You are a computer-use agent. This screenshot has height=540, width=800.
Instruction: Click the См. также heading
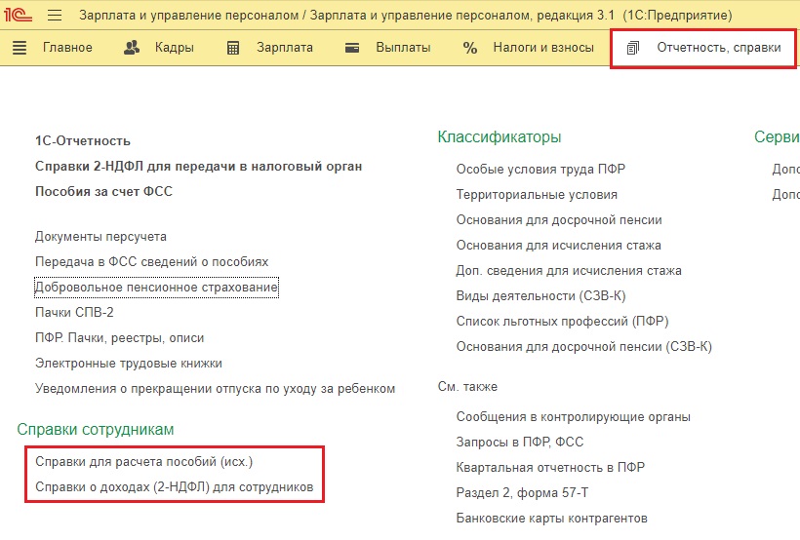[467, 387]
